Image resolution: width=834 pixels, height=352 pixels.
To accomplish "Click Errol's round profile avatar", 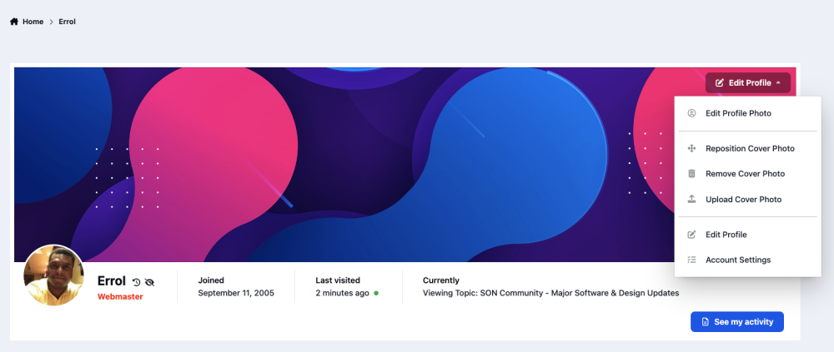I will coord(53,275).
